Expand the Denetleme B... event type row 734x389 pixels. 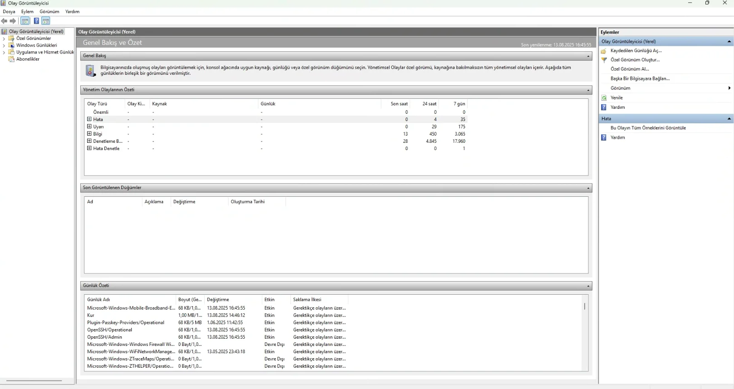(x=89, y=141)
